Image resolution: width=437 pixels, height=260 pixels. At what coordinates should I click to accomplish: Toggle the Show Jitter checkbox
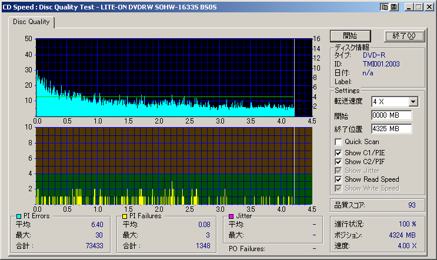point(338,171)
